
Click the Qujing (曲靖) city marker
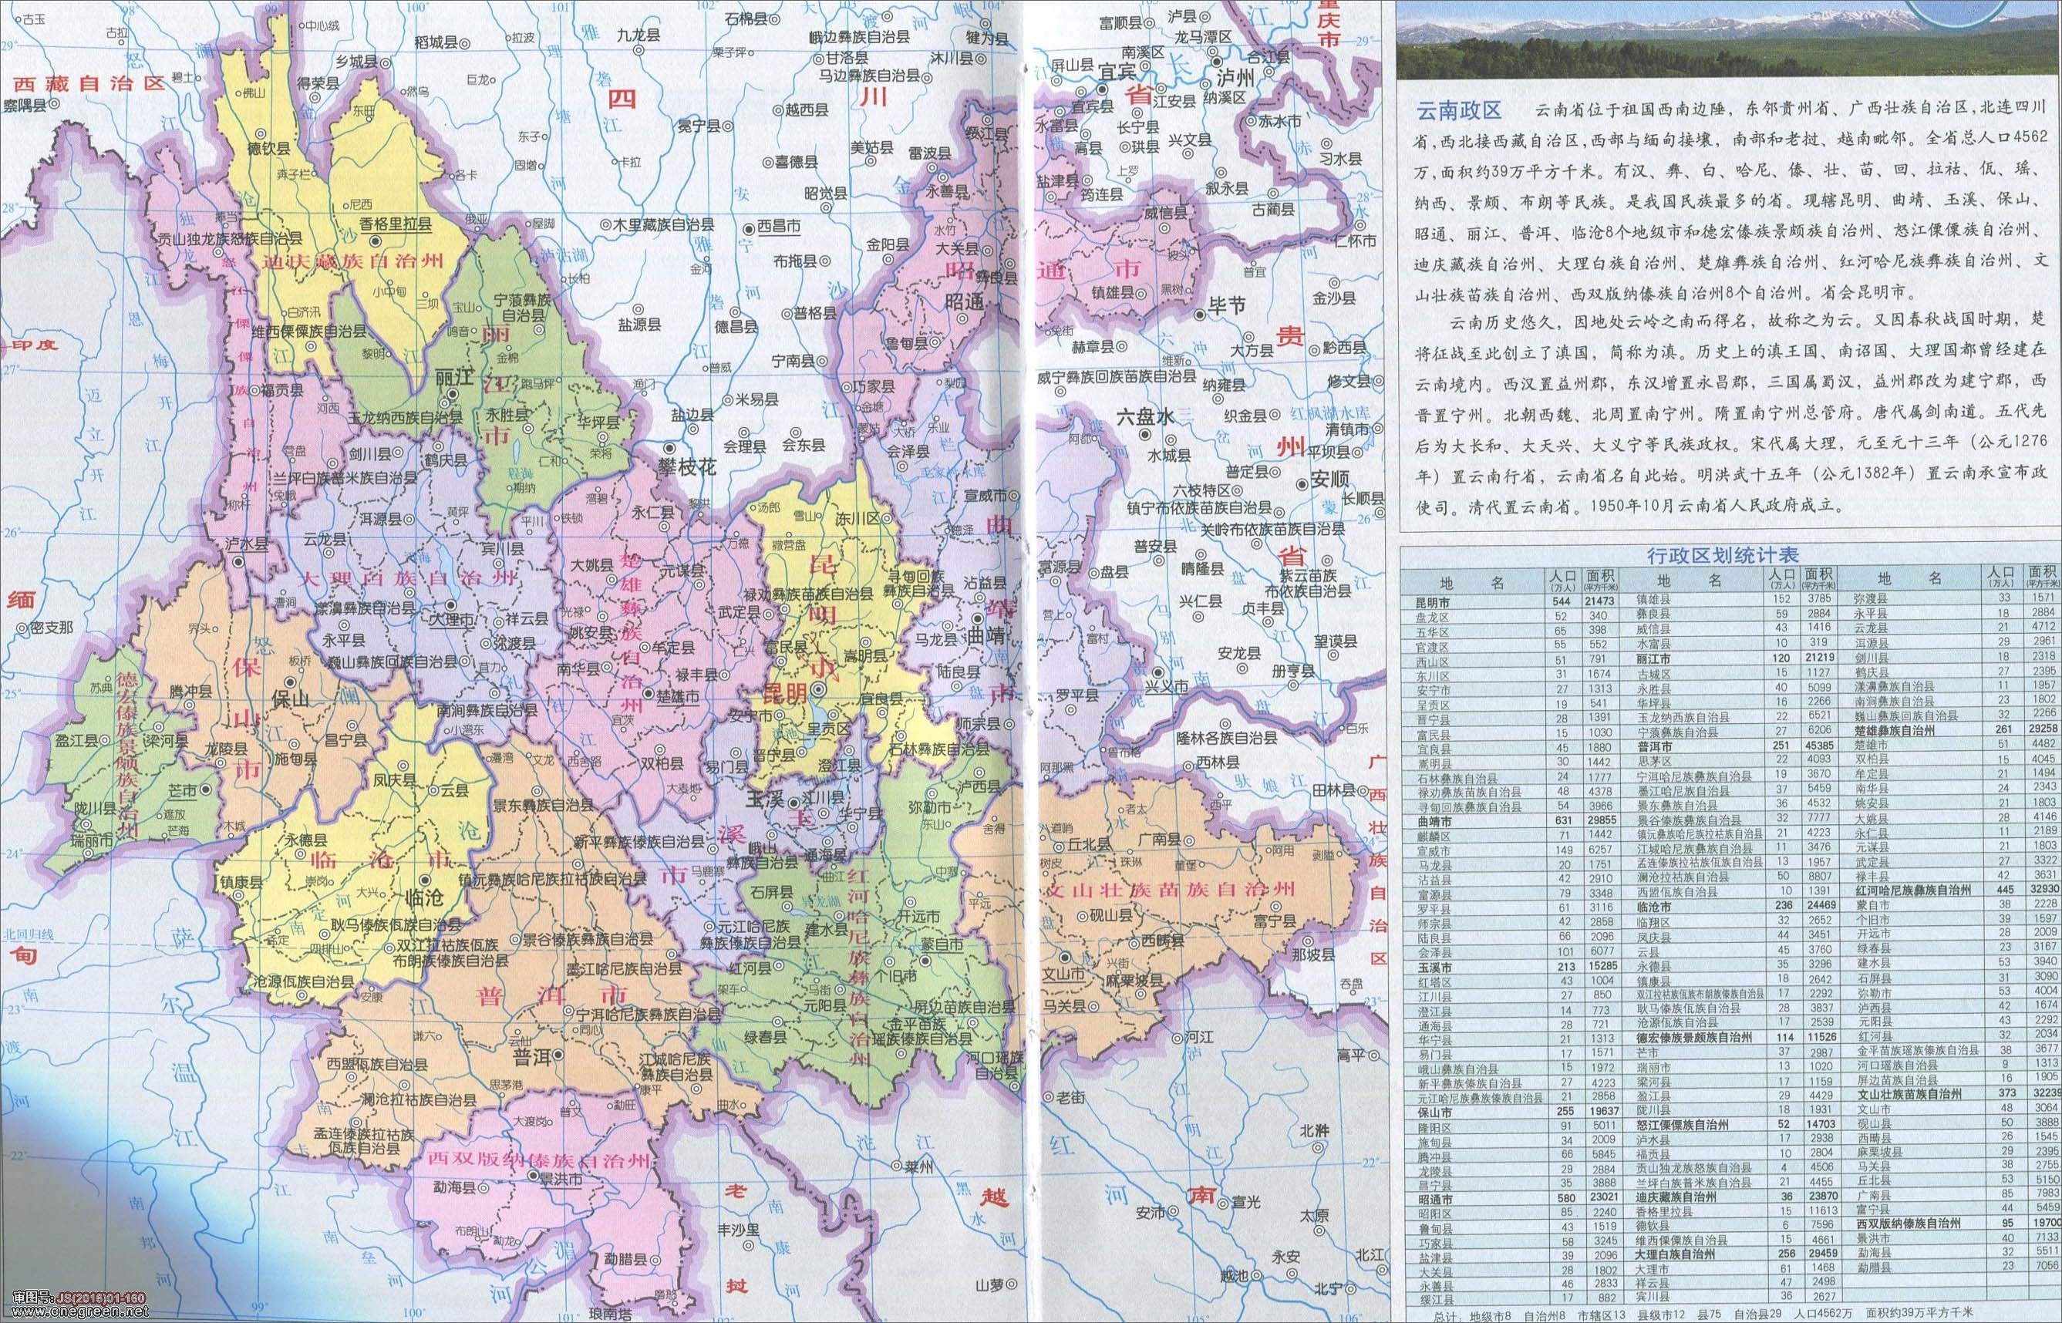coord(978,618)
